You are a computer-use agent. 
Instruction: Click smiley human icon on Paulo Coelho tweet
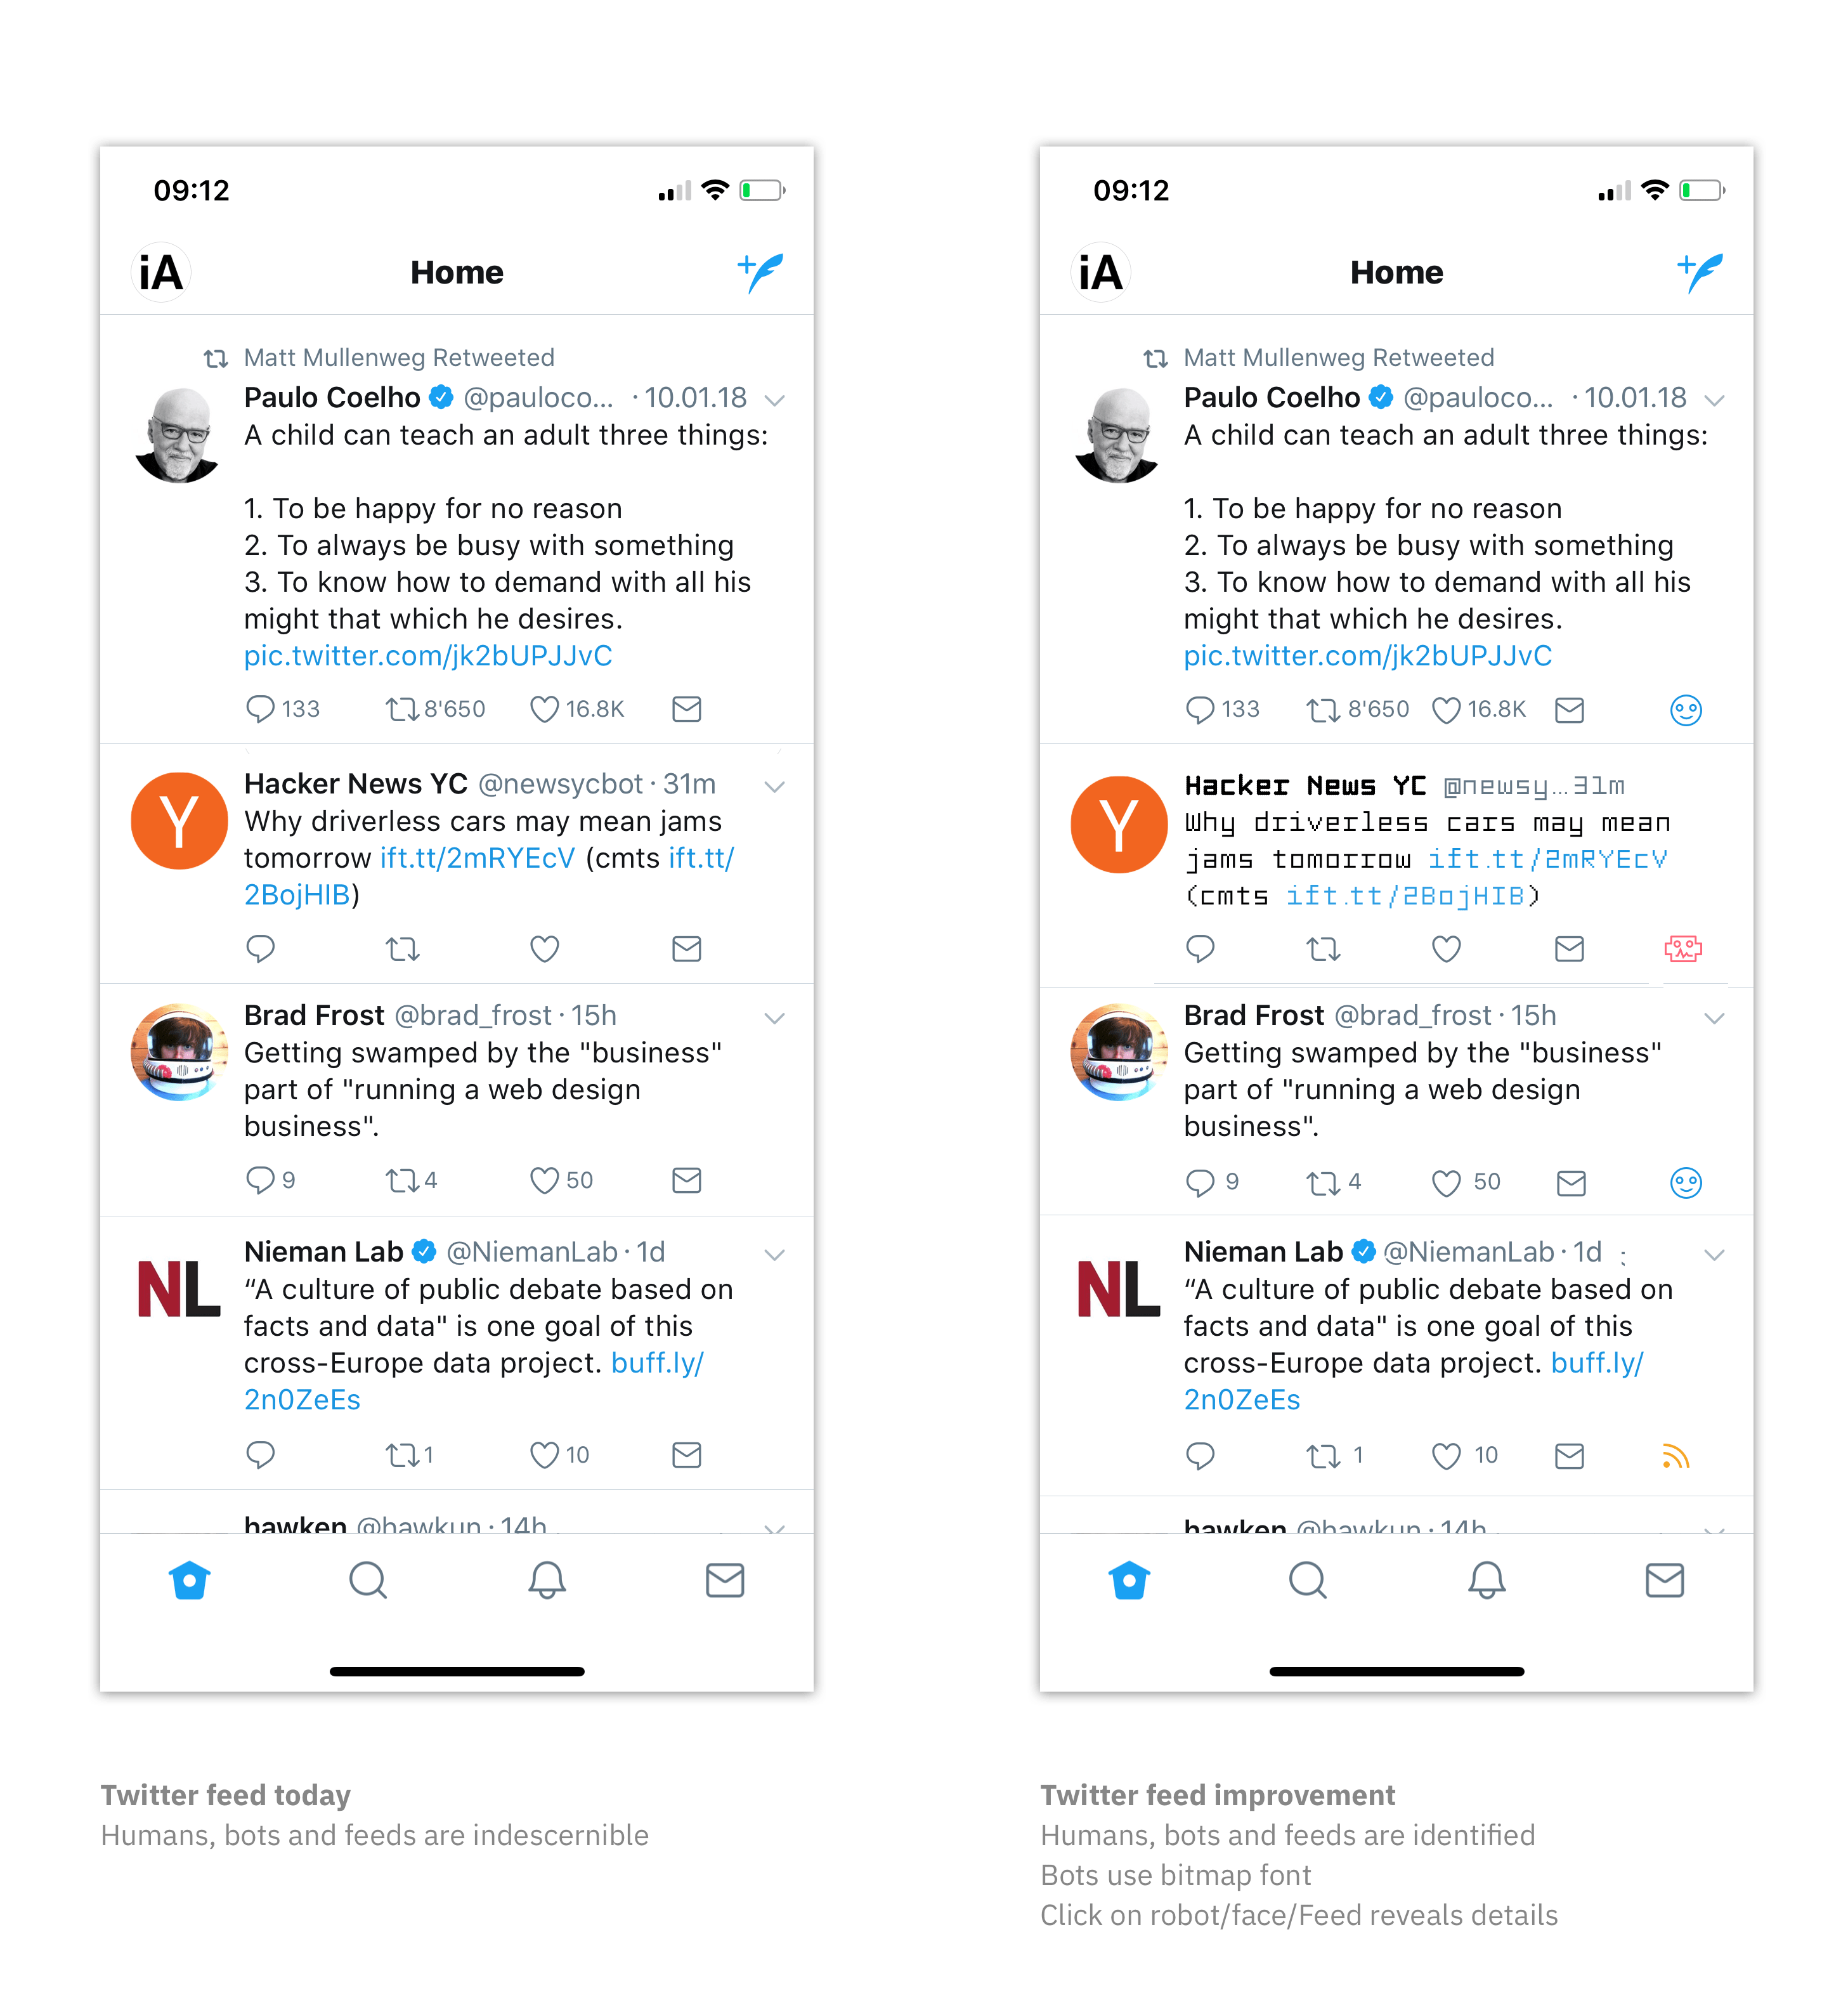(x=1686, y=710)
